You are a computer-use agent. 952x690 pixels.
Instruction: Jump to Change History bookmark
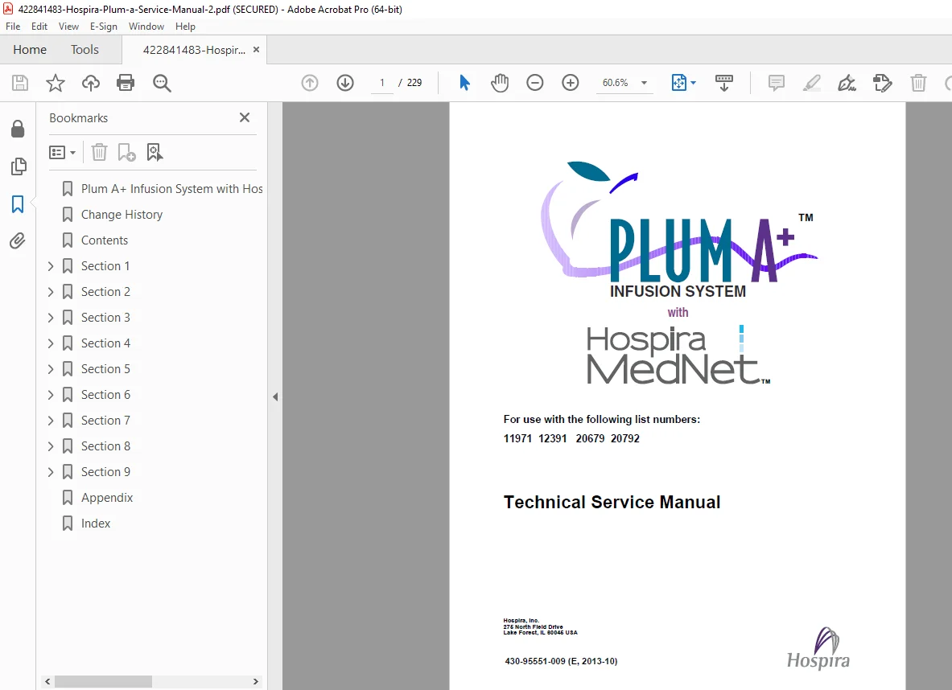122,215
